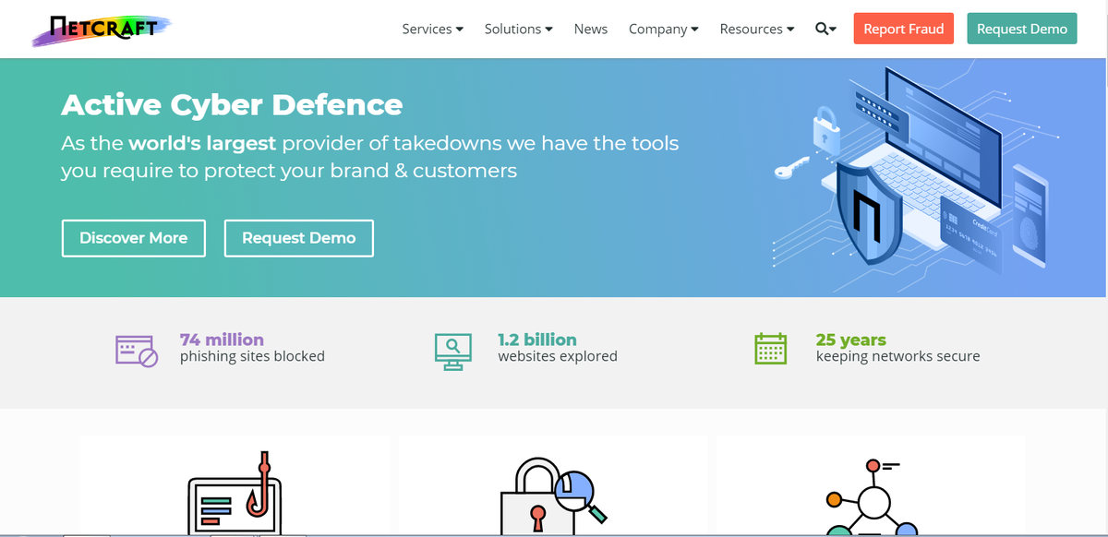Click the padlock with magnifier card icon

(553, 496)
